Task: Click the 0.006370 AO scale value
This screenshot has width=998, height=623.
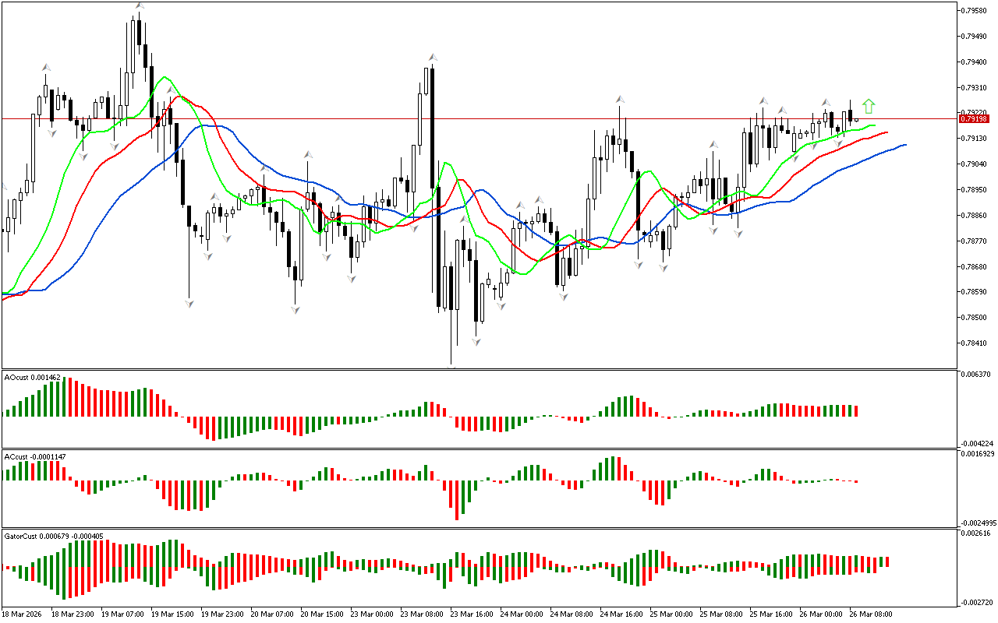Action: pos(976,375)
